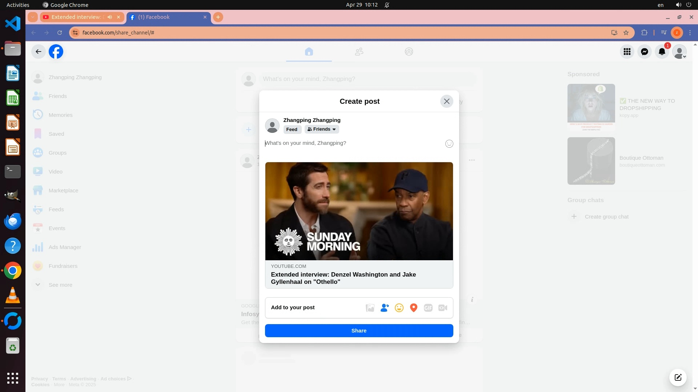Click the What's on your mind text field
Image resolution: width=698 pixels, height=392 pixels.
pos(349,143)
